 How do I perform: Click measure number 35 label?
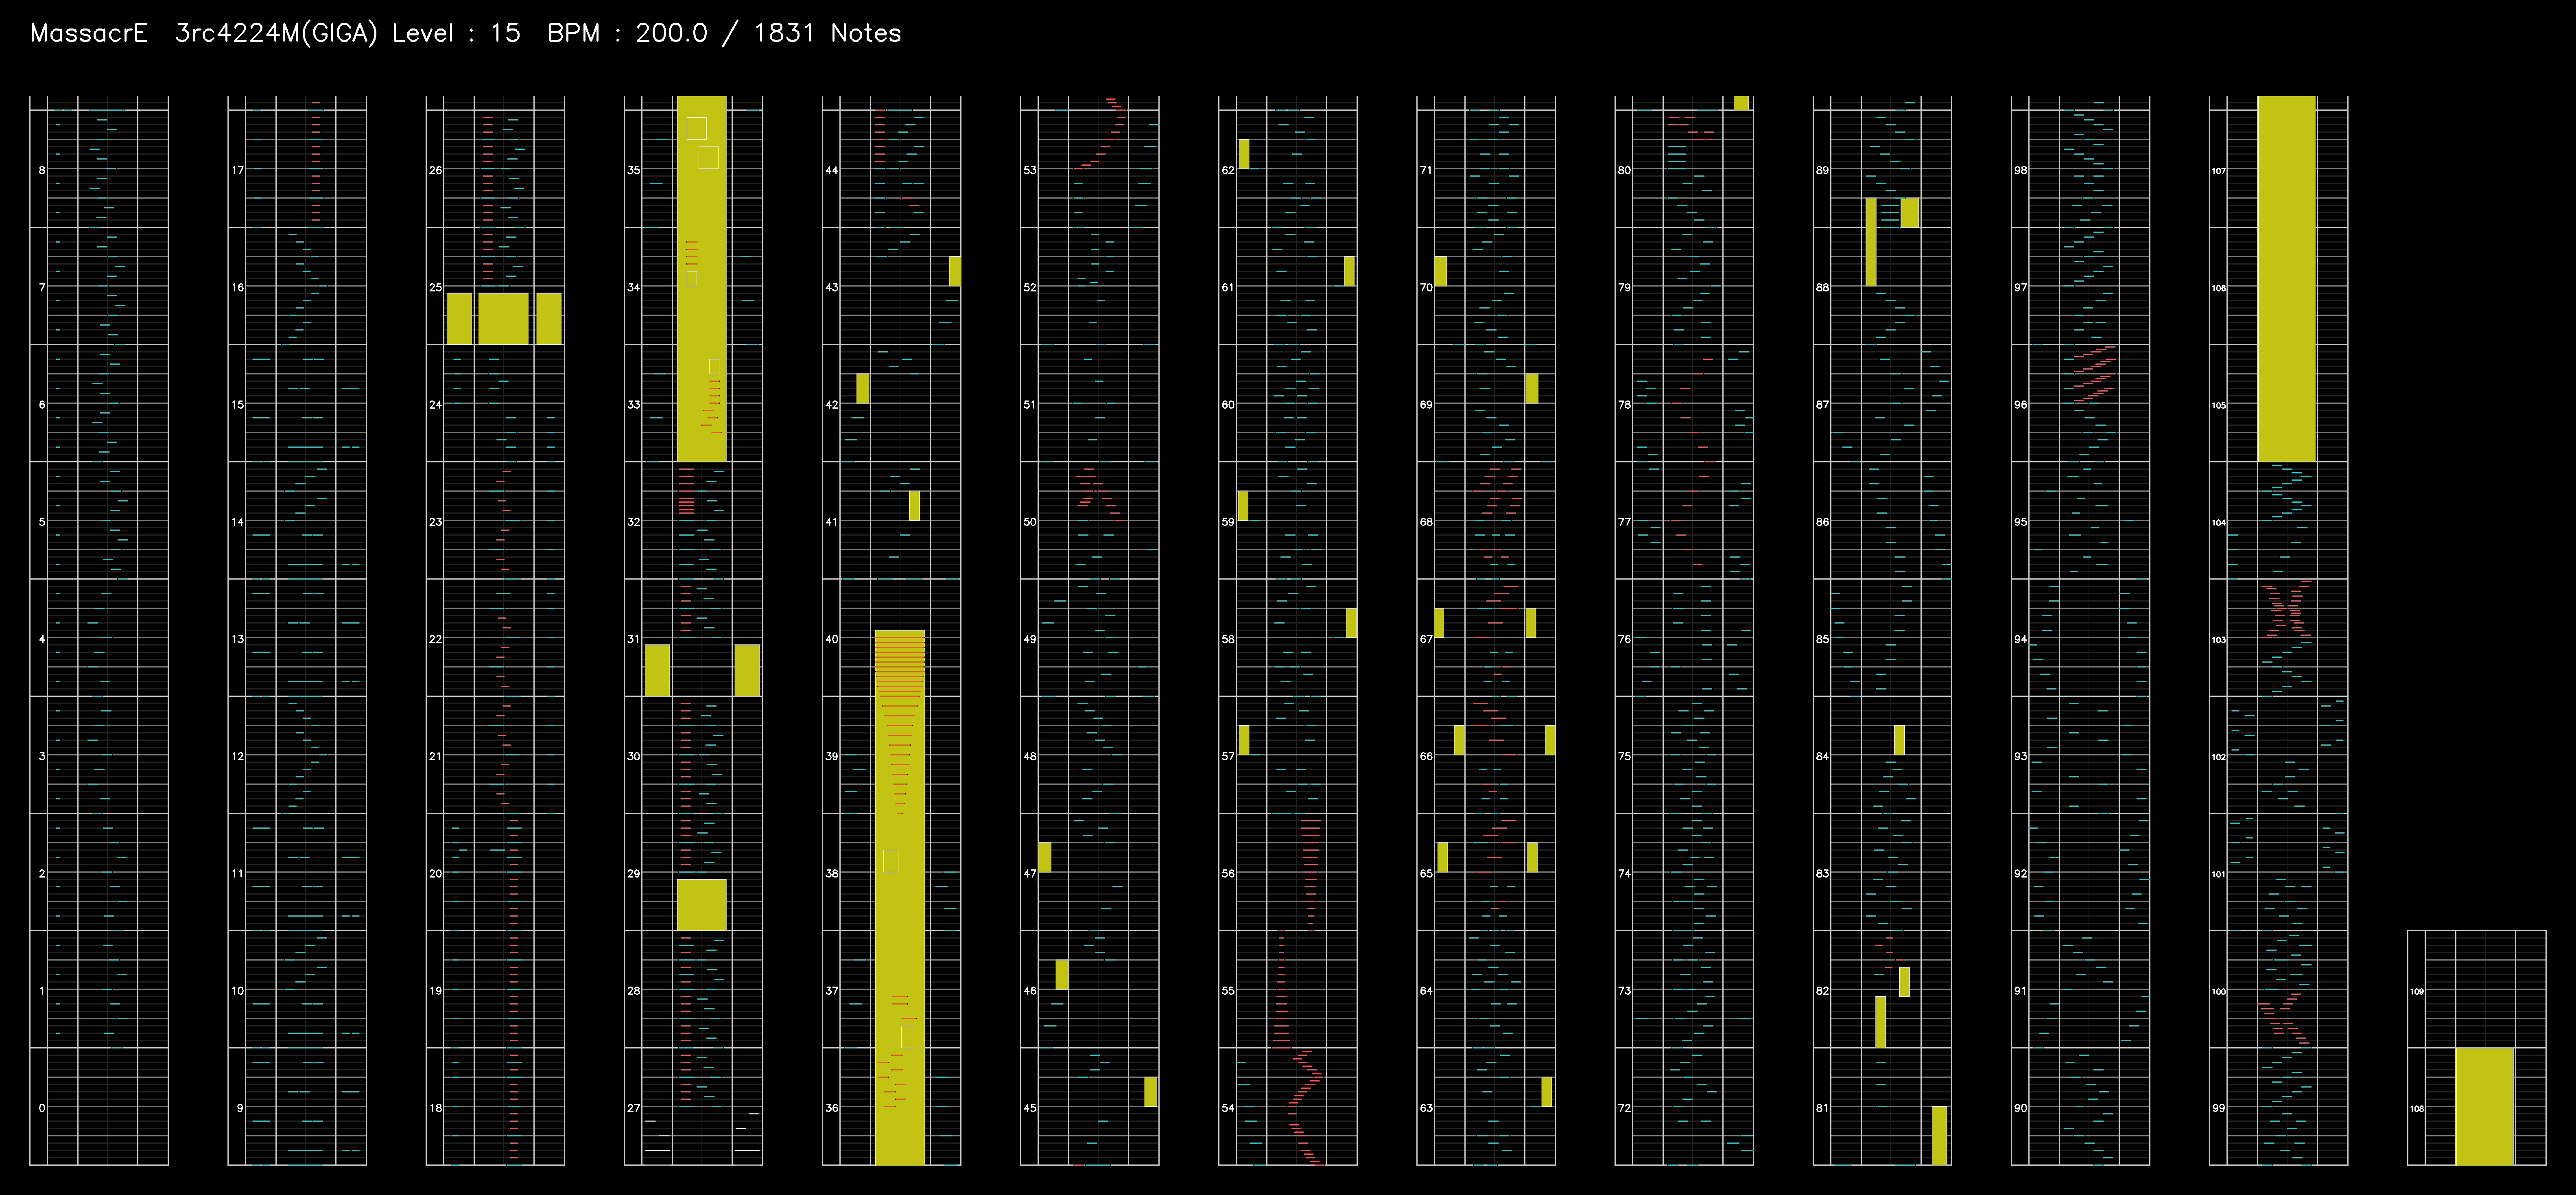coord(634,170)
